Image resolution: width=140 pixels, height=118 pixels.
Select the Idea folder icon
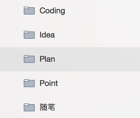pyautogui.click(x=29, y=35)
